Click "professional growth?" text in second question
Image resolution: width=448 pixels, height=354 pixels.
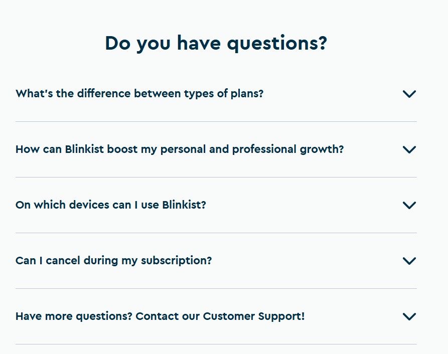[288, 149]
